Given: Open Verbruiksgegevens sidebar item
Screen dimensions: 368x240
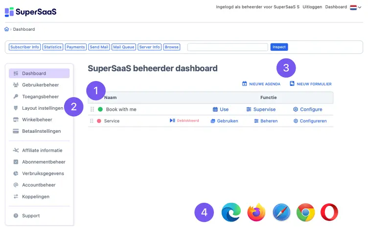Looking at the screenshot, I should pyautogui.click(x=39, y=173).
